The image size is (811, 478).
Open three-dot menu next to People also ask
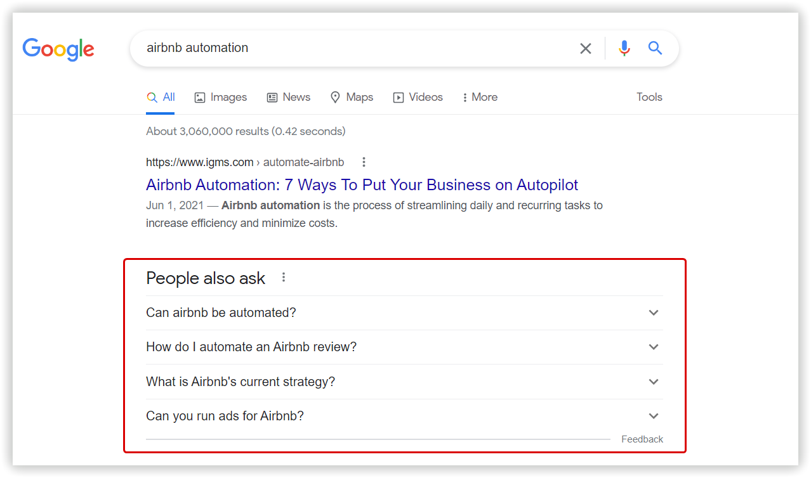click(284, 277)
